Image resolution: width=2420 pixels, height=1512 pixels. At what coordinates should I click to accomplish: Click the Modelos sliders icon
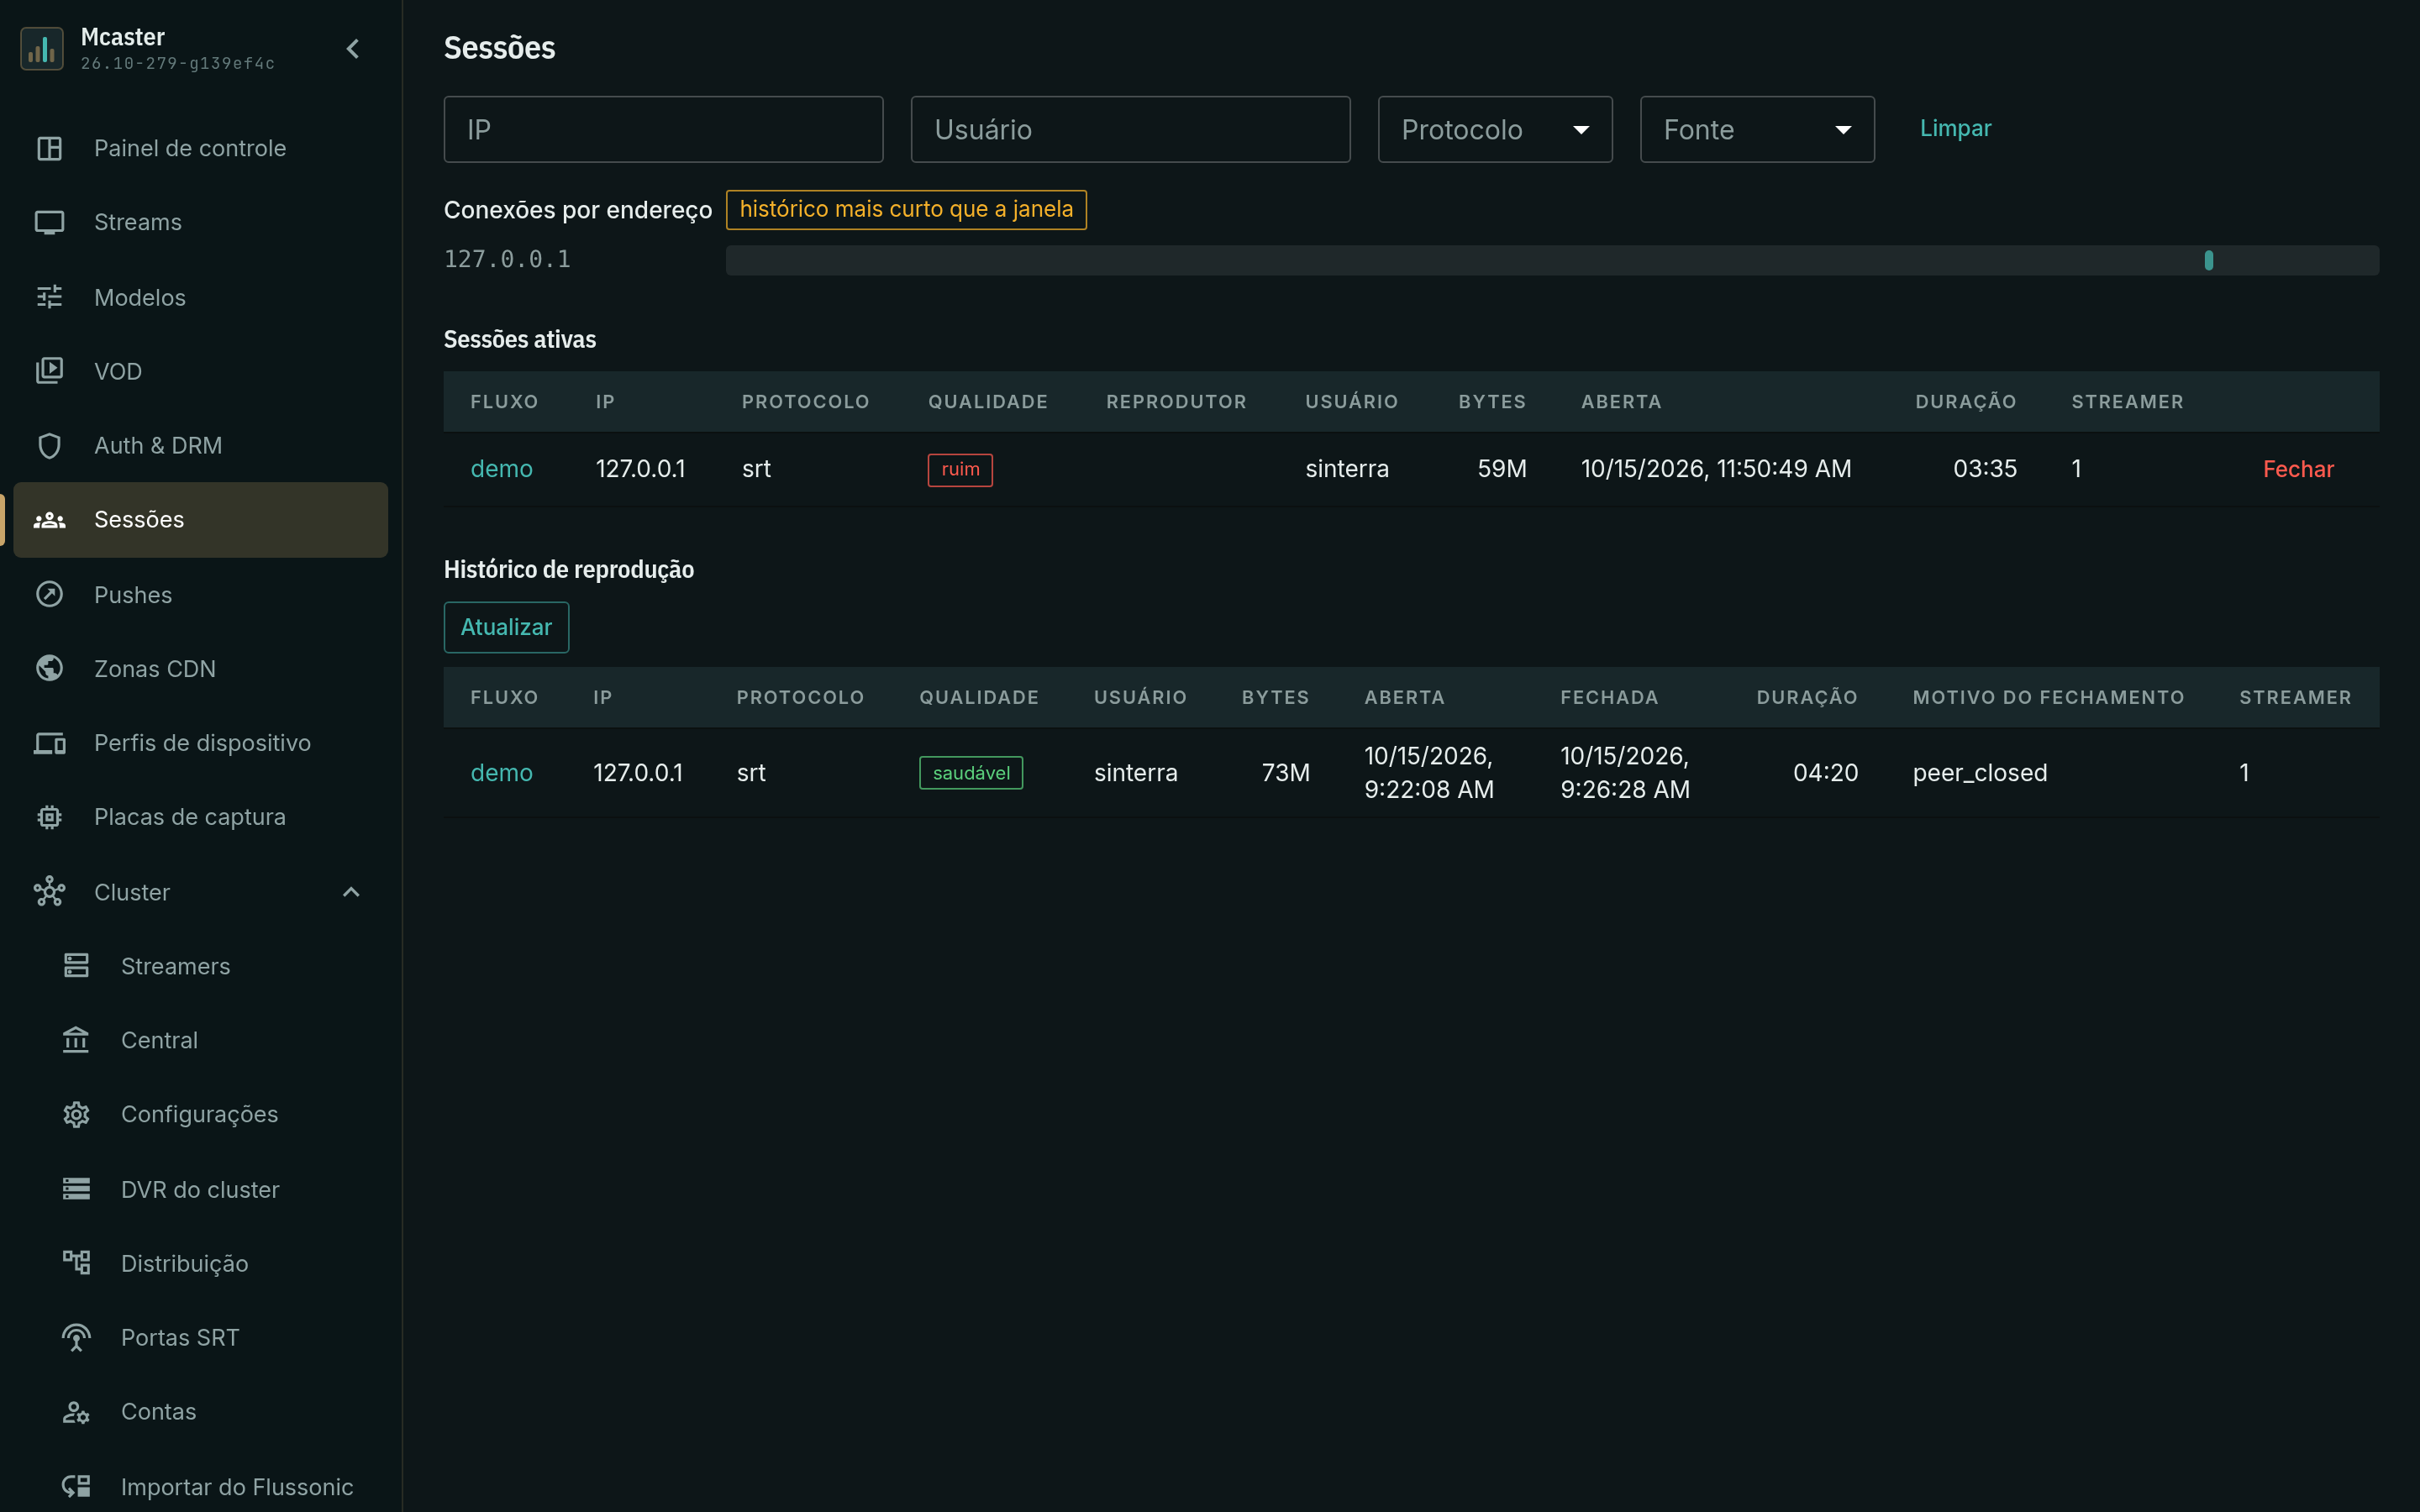click(x=49, y=297)
